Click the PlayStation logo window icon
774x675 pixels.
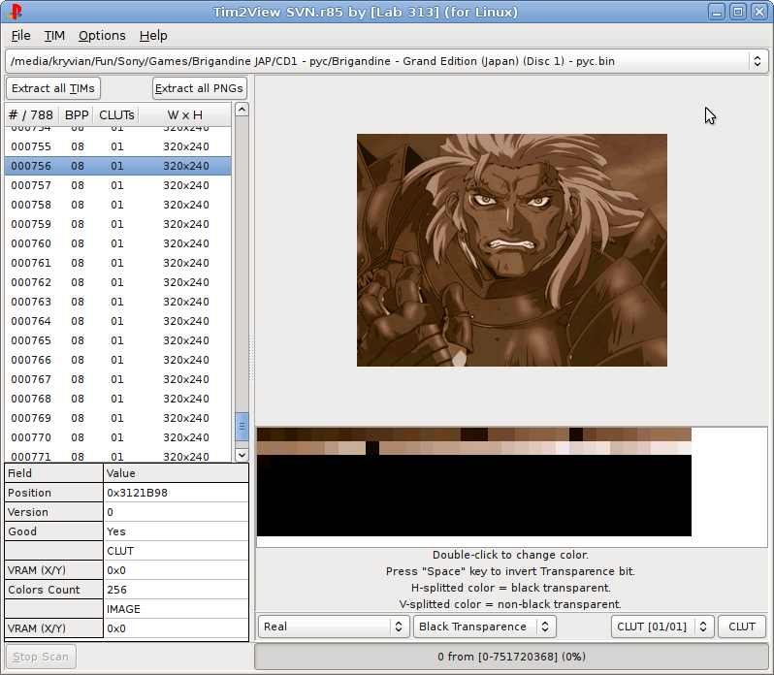16,12
